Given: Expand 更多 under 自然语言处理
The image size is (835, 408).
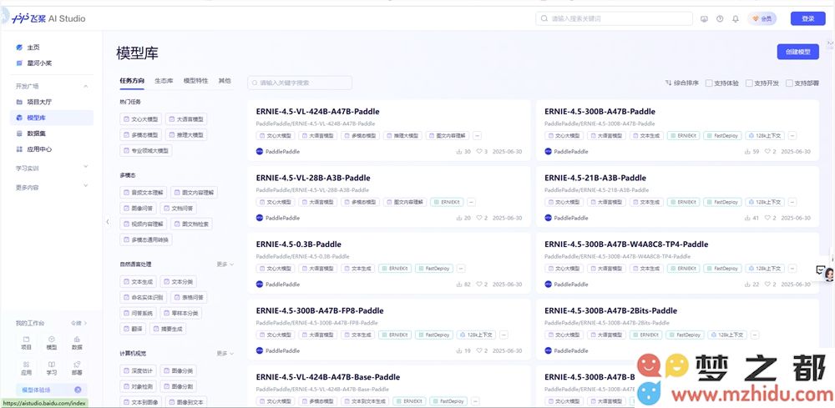Looking at the screenshot, I should click(225, 264).
